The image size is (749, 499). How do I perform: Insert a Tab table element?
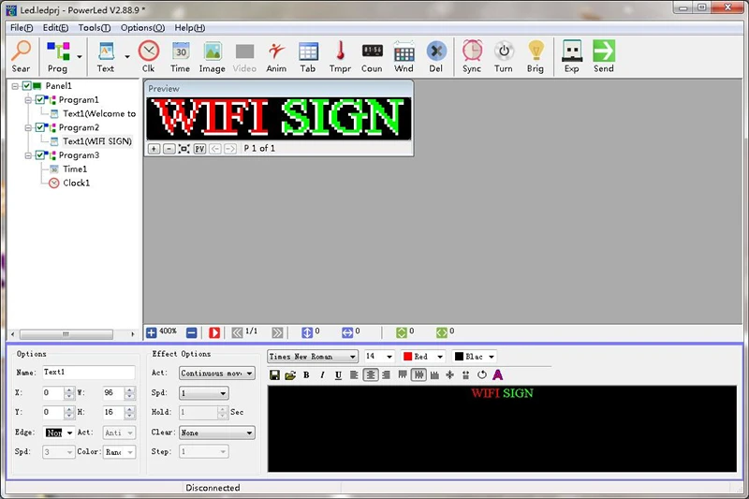click(x=308, y=56)
